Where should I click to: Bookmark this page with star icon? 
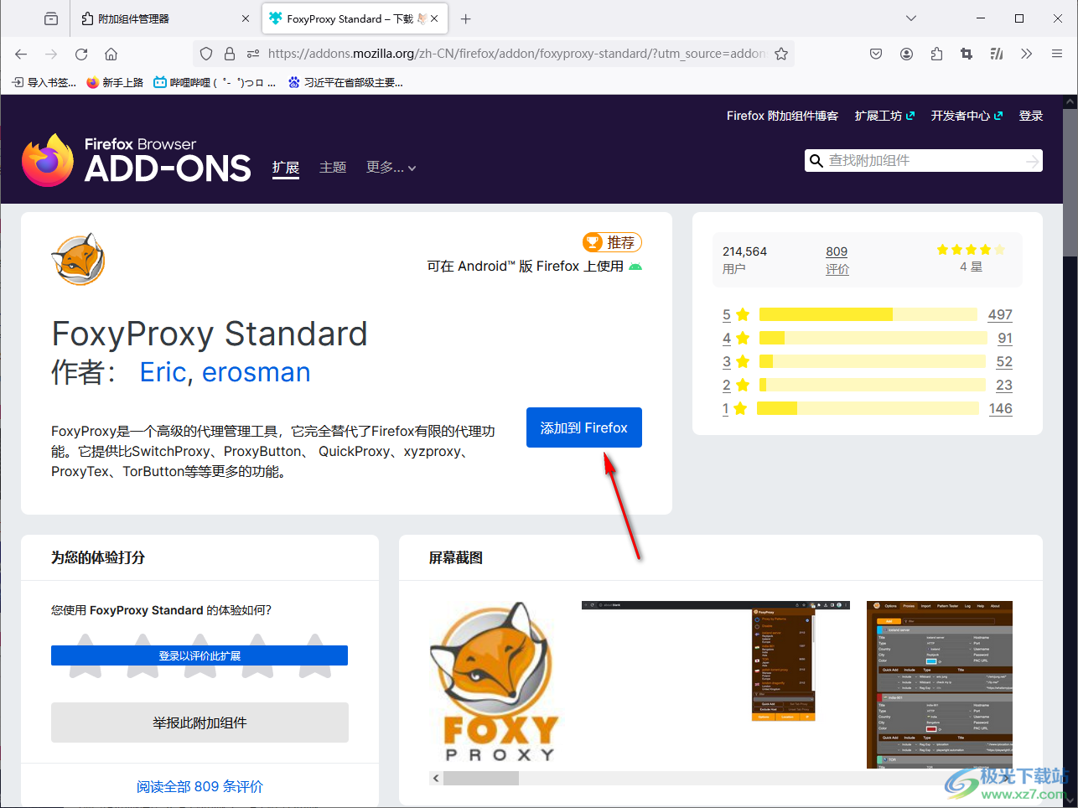tap(781, 54)
